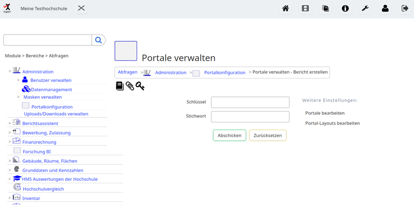
Task: Expand the HMS Auswertungen node
Action: coord(10,179)
